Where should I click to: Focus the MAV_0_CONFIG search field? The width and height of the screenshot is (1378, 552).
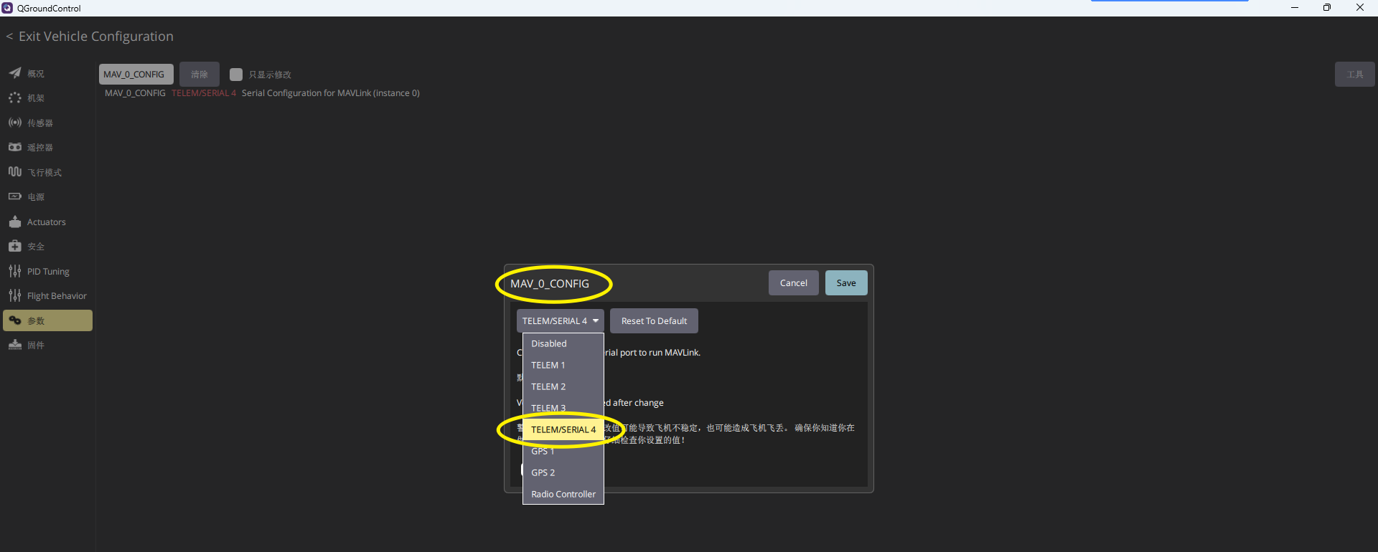pos(136,75)
